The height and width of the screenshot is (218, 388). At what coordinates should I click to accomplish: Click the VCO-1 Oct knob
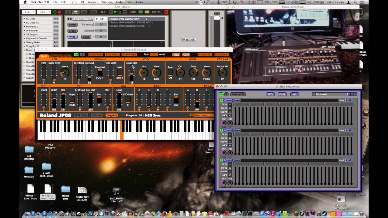coord(144,72)
